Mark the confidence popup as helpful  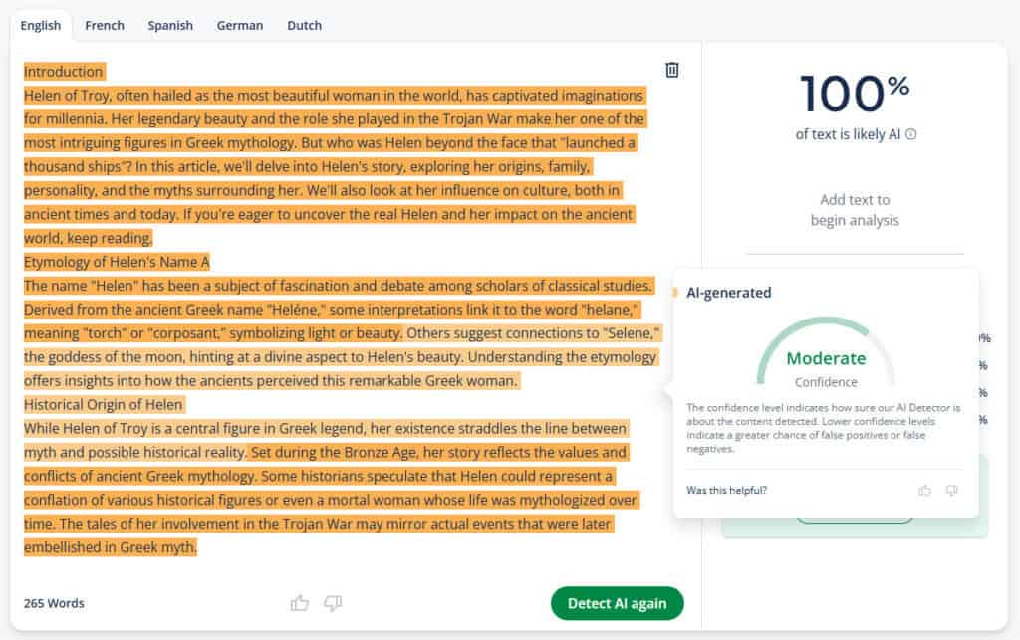pyautogui.click(x=924, y=490)
